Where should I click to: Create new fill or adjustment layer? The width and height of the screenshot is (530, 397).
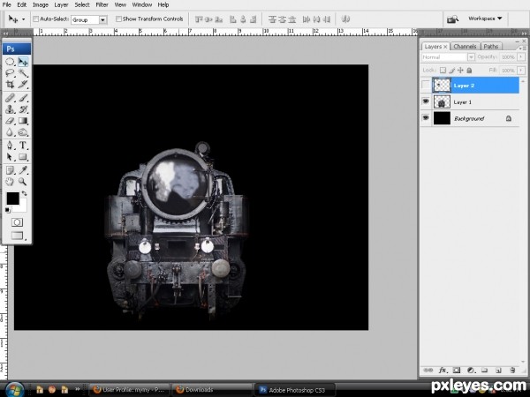471,371
